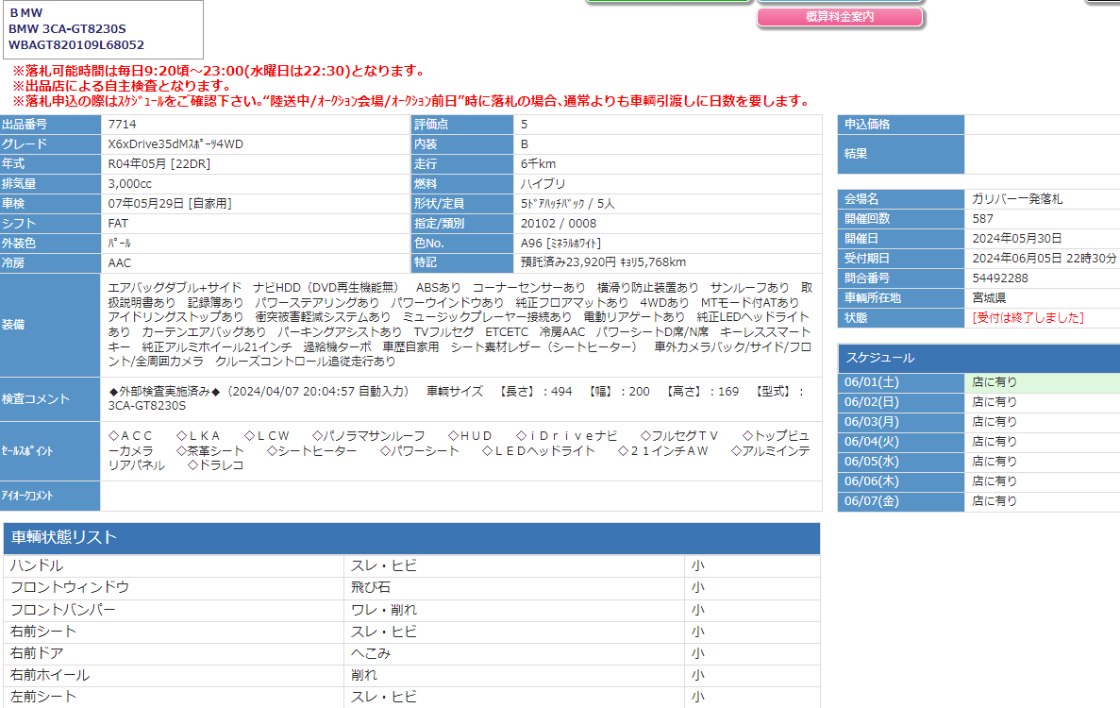Image resolution: width=1120 pixels, height=708 pixels.
Task: Click the 問合番号 value 54492288
Action: tap(1000, 278)
